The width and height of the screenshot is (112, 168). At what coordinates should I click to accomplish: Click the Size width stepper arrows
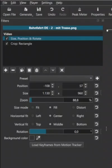click(52, 93)
